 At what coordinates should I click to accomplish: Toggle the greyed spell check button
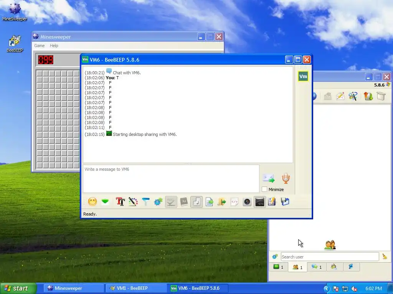click(x=171, y=201)
